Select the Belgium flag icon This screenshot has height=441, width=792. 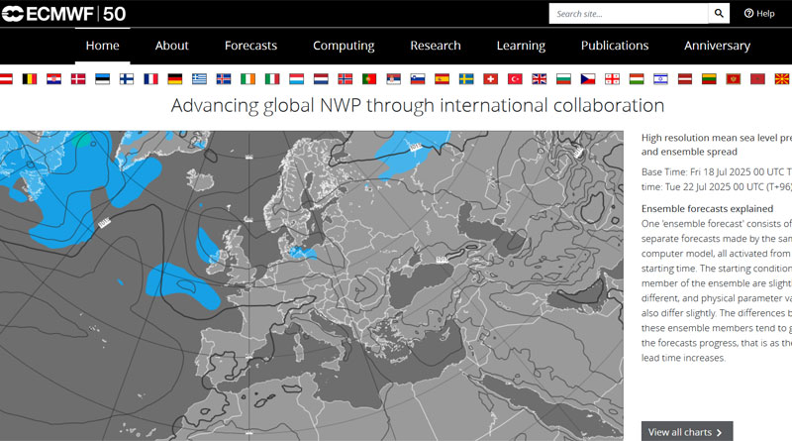[x=30, y=79]
